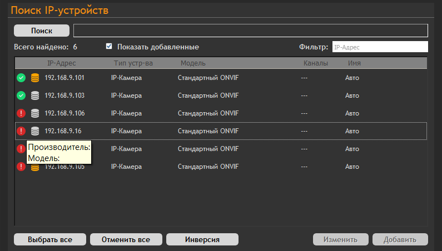Click red error icon for 192.168.9.106
This screenshot has width=442, height=251.
point(21,113)
